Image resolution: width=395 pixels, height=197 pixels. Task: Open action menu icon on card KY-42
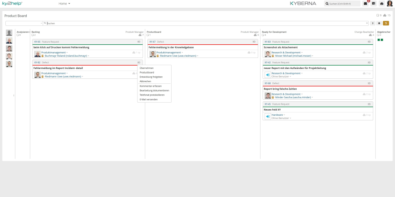369,62
